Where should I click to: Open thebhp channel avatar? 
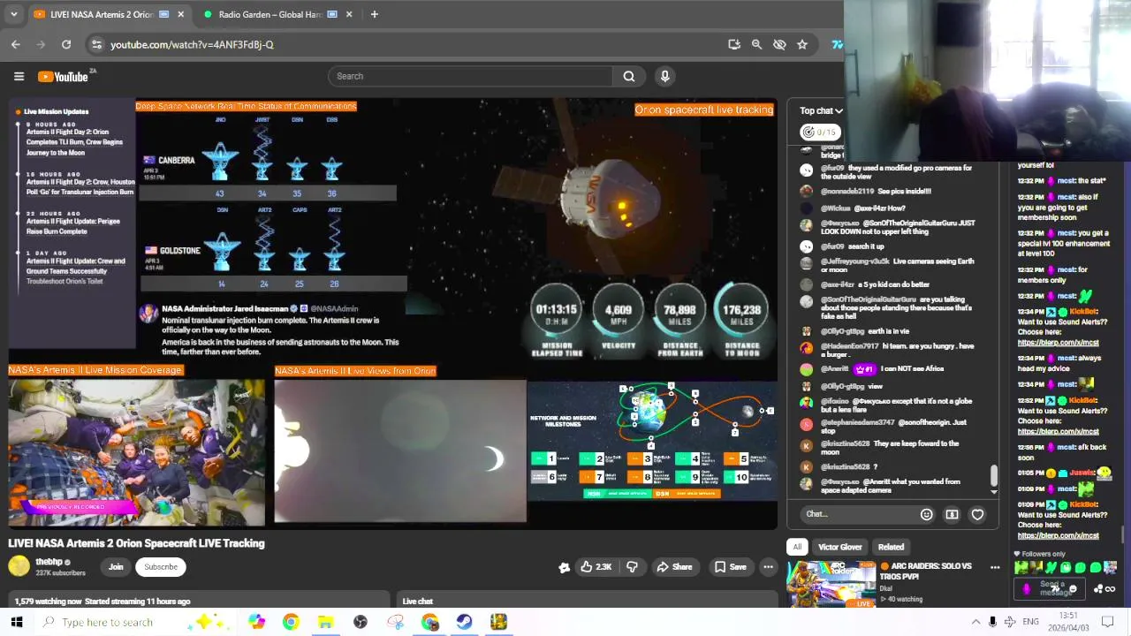19,566
